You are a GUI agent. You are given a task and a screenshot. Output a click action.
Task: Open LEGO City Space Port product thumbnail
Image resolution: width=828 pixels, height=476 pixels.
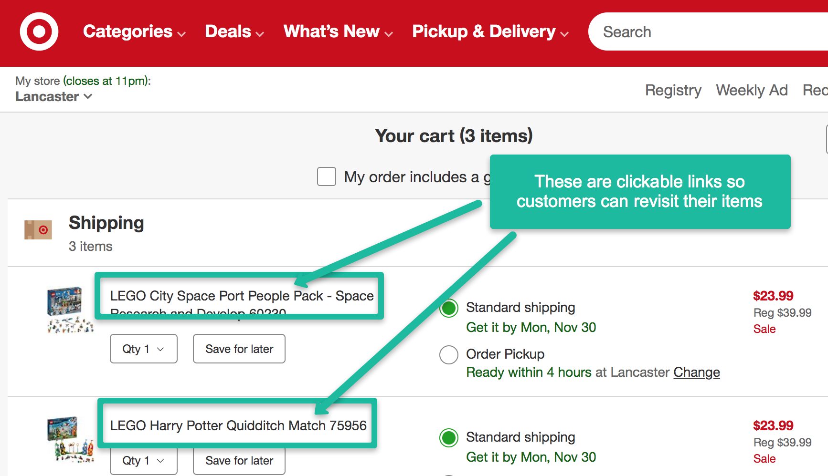tap(70, 309)
